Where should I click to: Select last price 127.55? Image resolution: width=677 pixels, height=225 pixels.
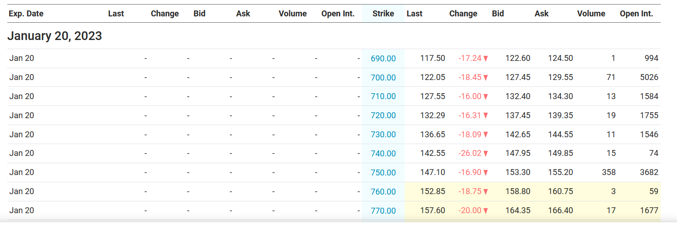432,96
